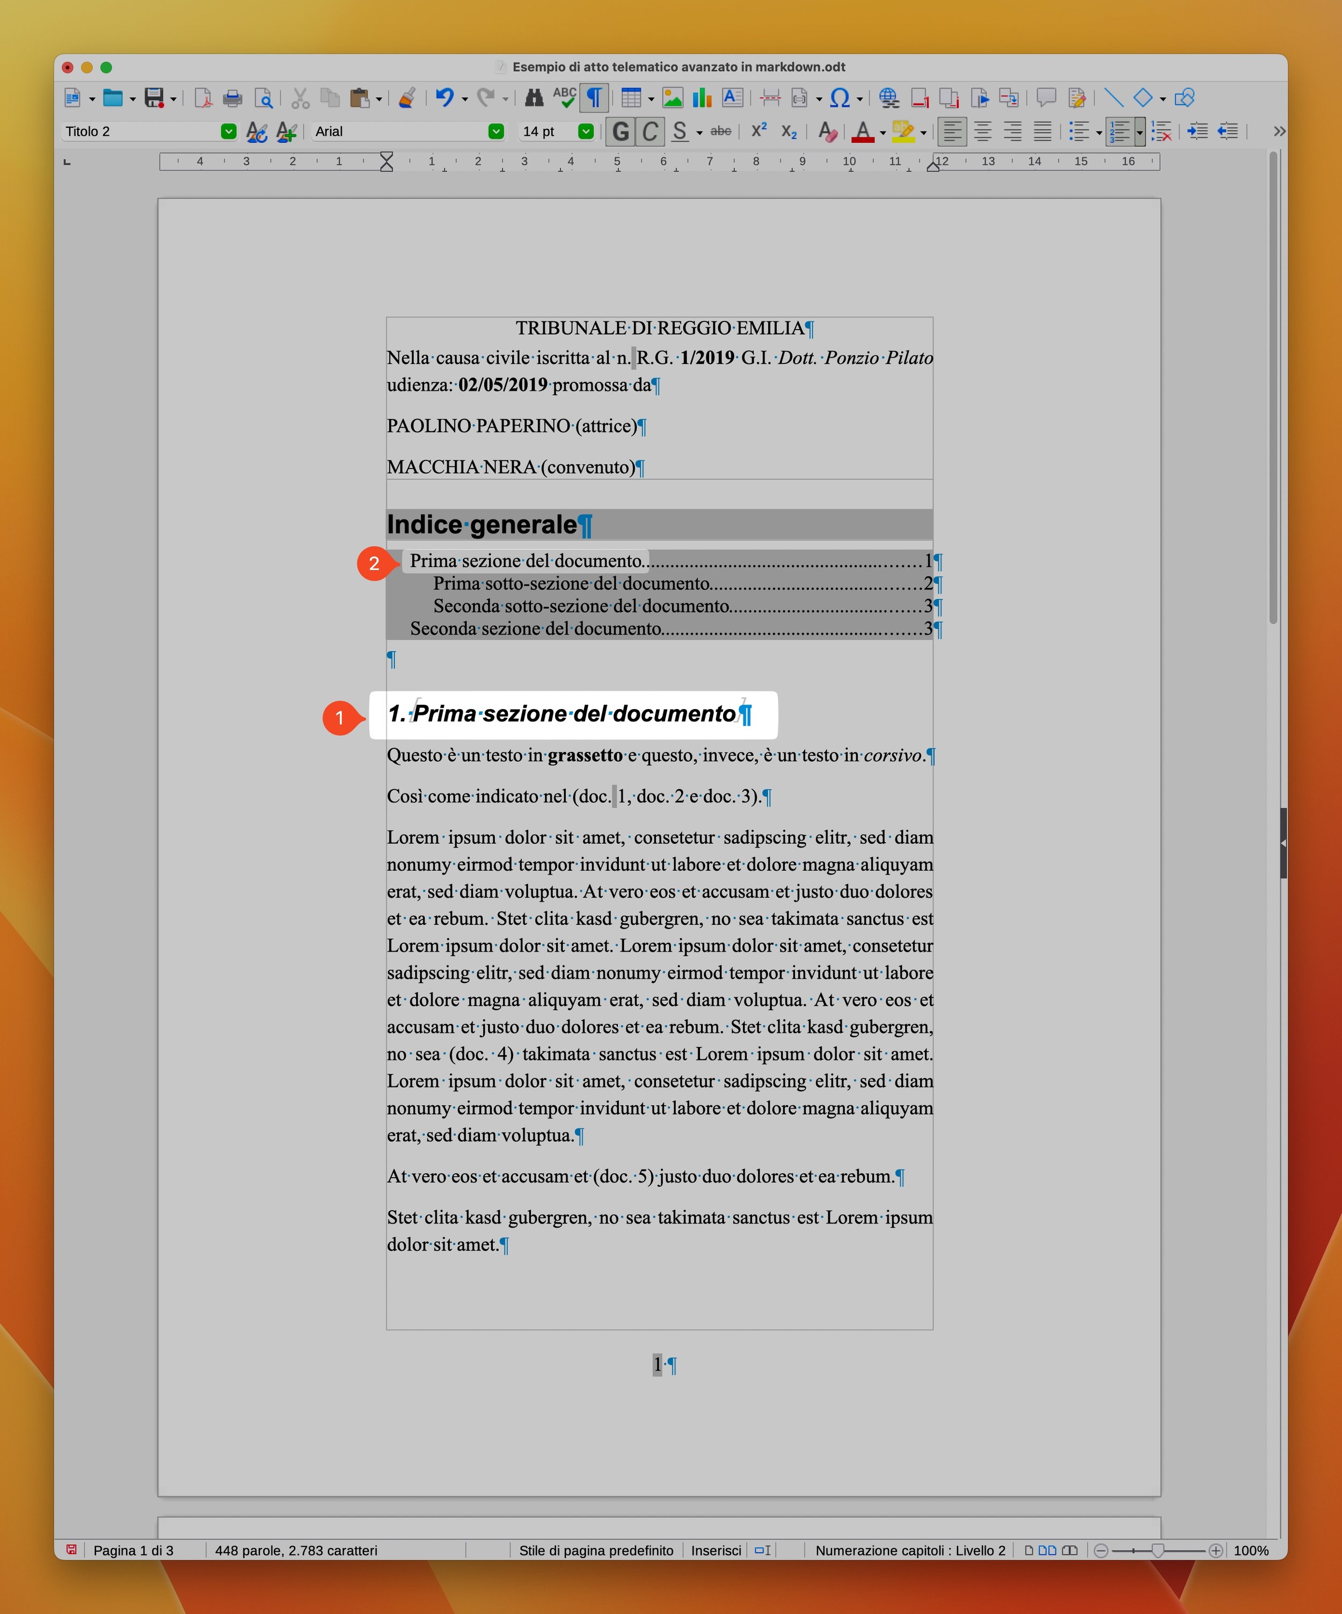Expand the paste options dropdown arrow
Screen dimensions: 1342x1614
pos(379,99)
